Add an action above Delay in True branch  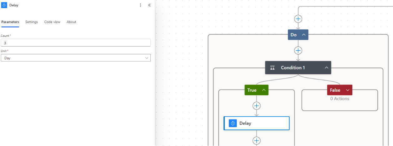[257, 106]
